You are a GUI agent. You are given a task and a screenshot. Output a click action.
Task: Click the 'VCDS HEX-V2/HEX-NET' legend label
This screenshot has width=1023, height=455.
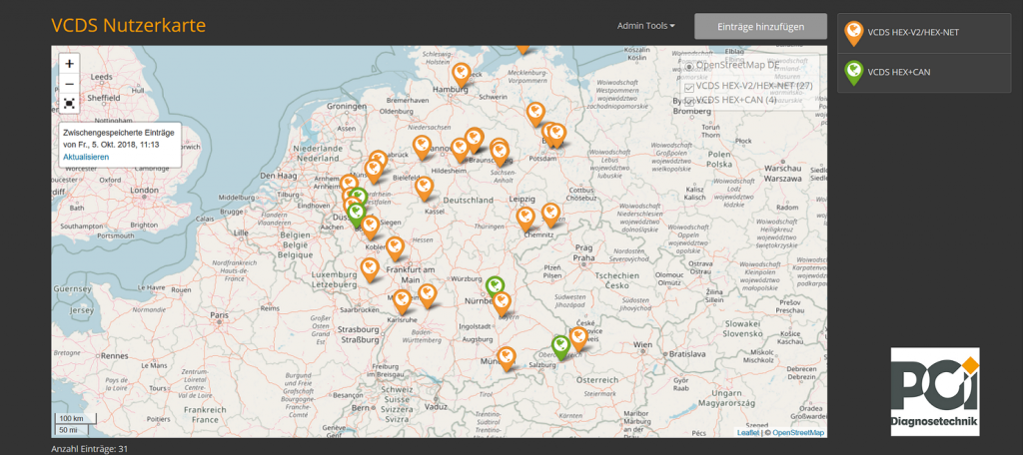(x=913, y=32)
